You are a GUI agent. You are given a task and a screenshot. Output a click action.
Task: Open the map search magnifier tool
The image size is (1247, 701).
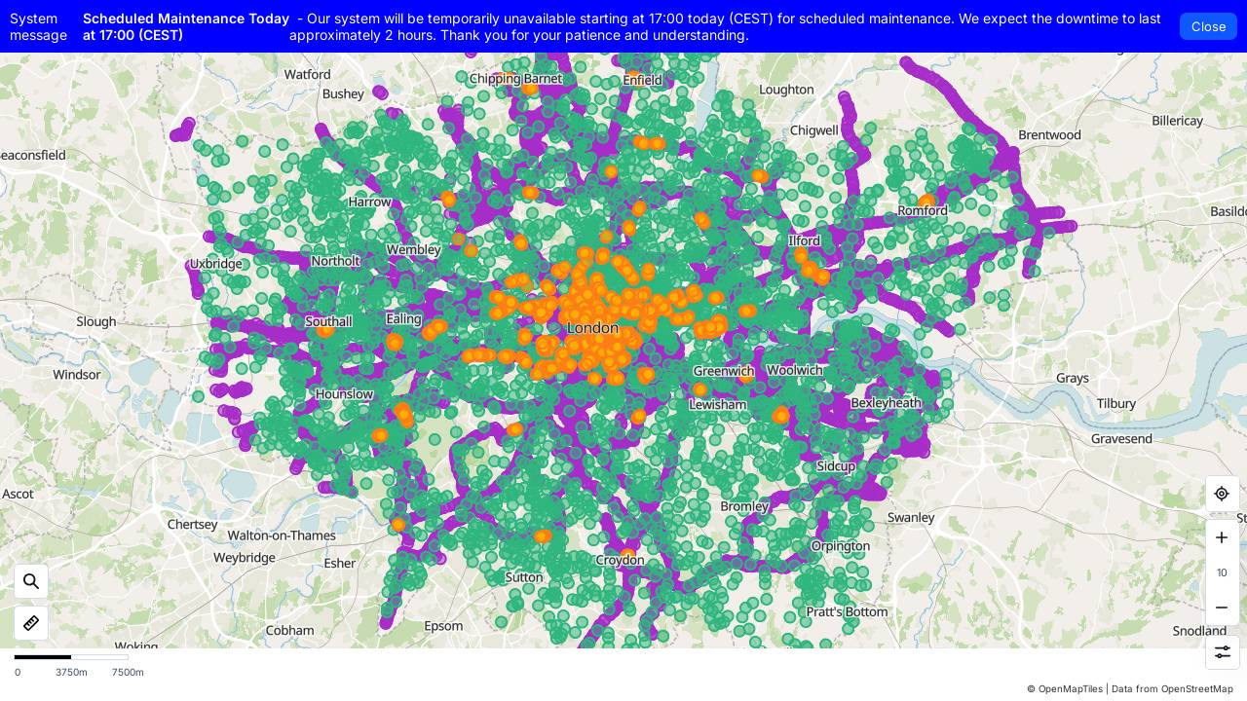31,581
